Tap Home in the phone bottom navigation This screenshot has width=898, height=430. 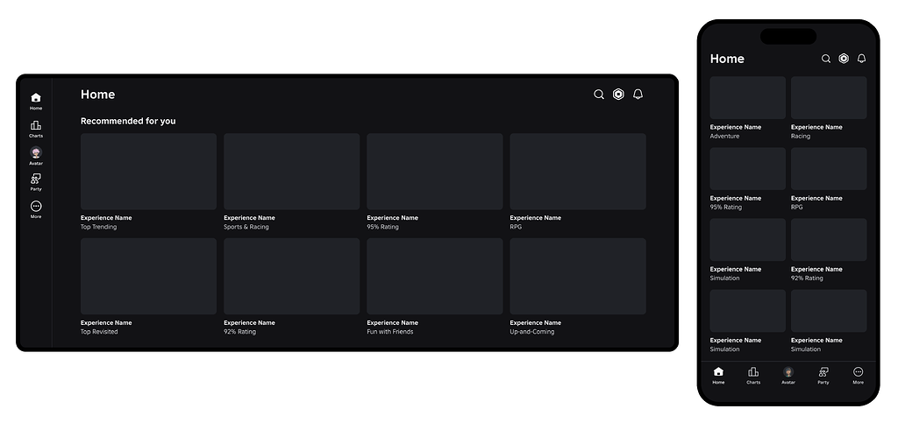coord(718,376)
